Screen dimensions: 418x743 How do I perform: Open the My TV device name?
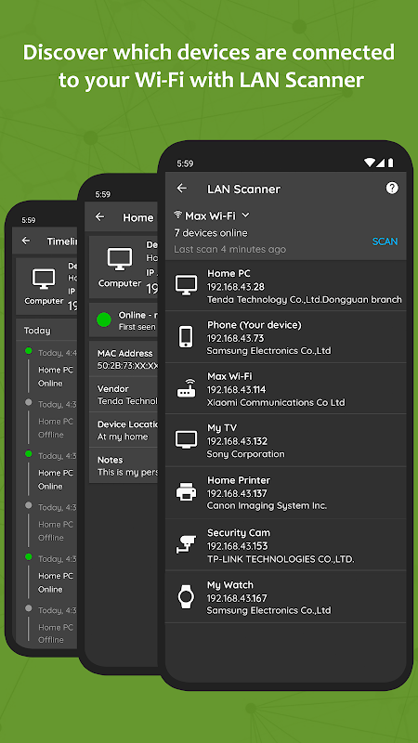tap(222, 428)
